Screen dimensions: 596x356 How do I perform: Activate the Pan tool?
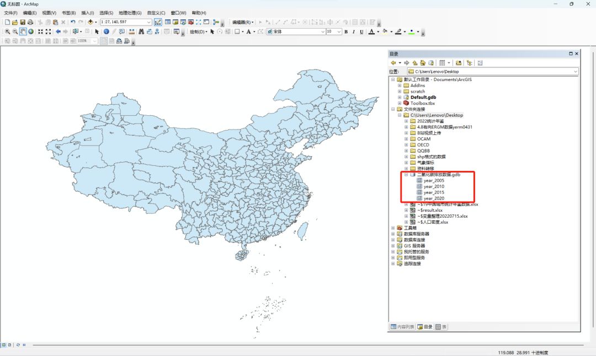pos(23,31)
